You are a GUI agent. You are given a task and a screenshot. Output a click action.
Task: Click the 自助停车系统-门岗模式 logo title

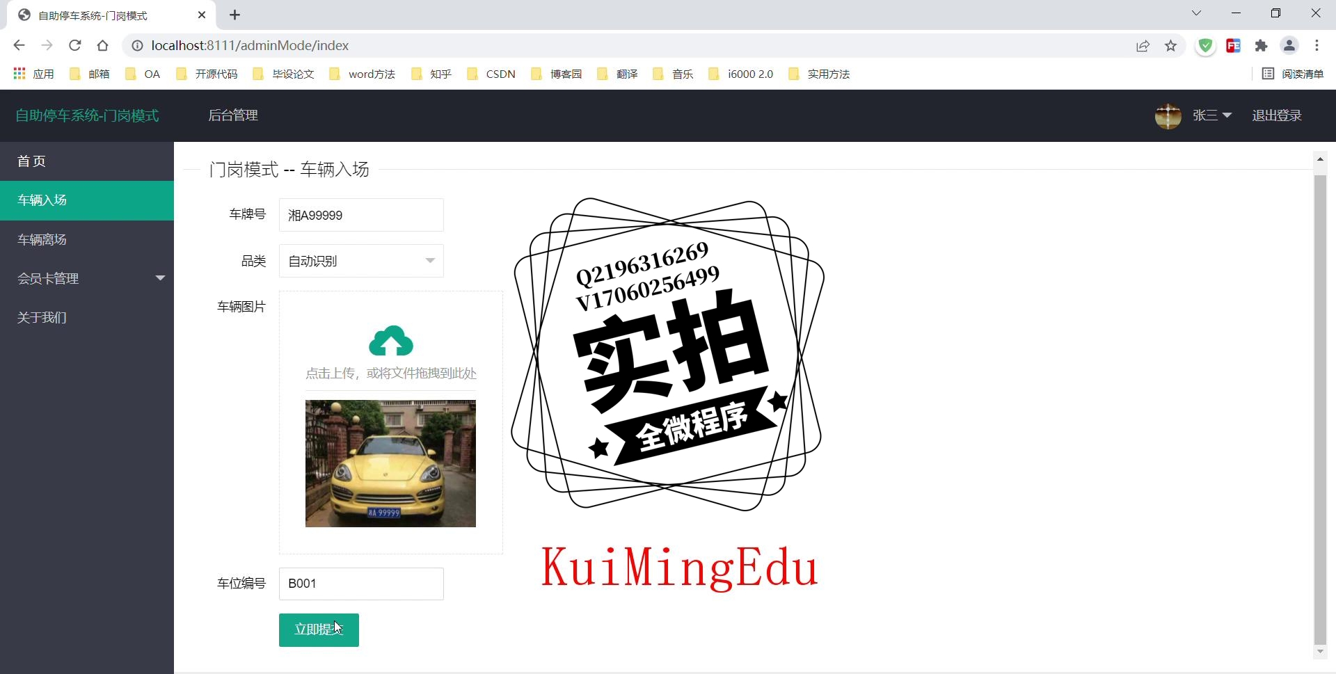[x=87, y=115]
